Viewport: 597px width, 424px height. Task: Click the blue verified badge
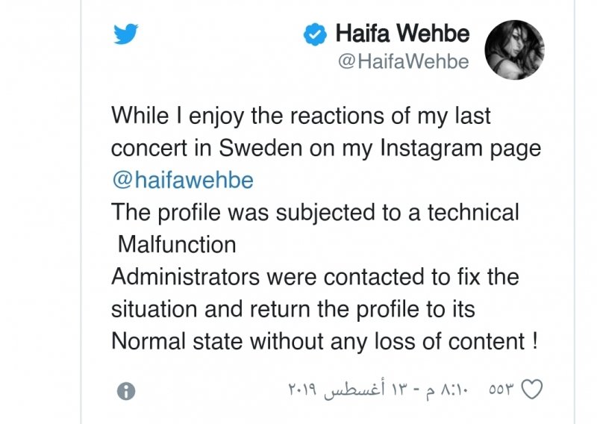click(x=314, y=34)
